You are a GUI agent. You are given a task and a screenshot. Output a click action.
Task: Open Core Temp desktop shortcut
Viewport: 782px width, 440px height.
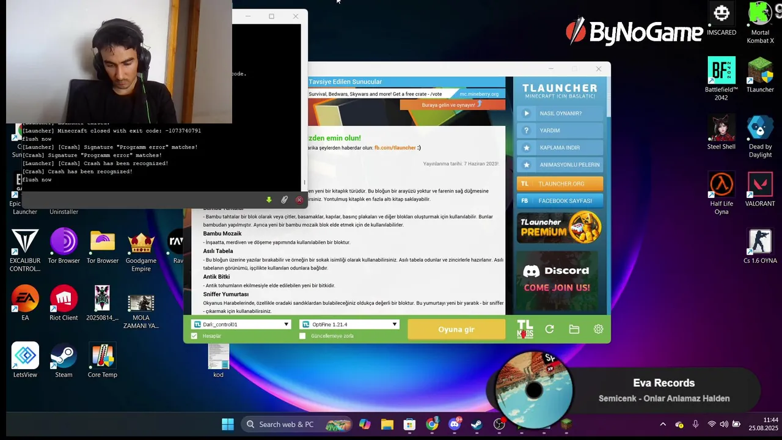[x=103, y=360]
